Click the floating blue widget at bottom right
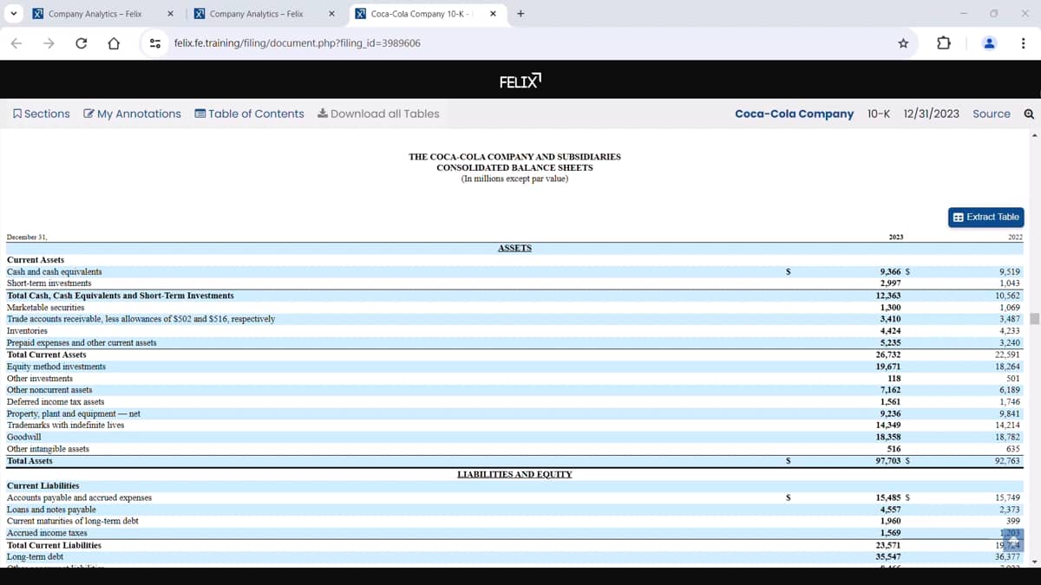This screenshot has height=585, width=1041. tap(1012, 540)
